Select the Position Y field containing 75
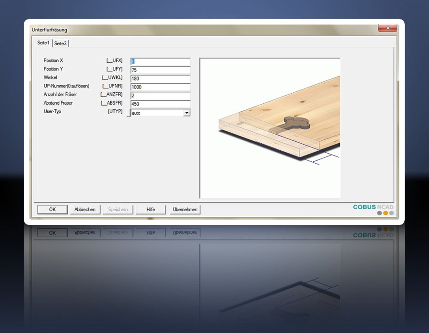Viewport: 429px width, 333px height. coord(160,70)
